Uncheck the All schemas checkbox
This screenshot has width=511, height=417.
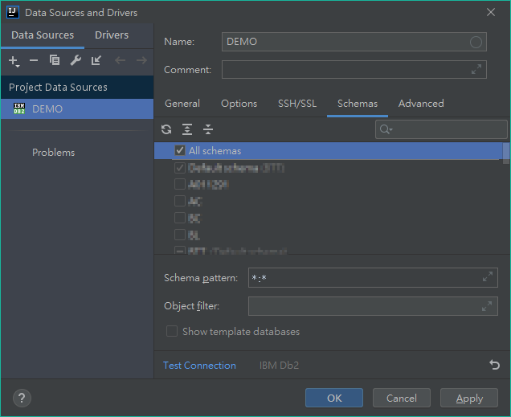[x=180, y=151]
